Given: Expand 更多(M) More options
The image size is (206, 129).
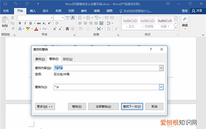Looking at the screenshot, I should click(x=45, y=106).
